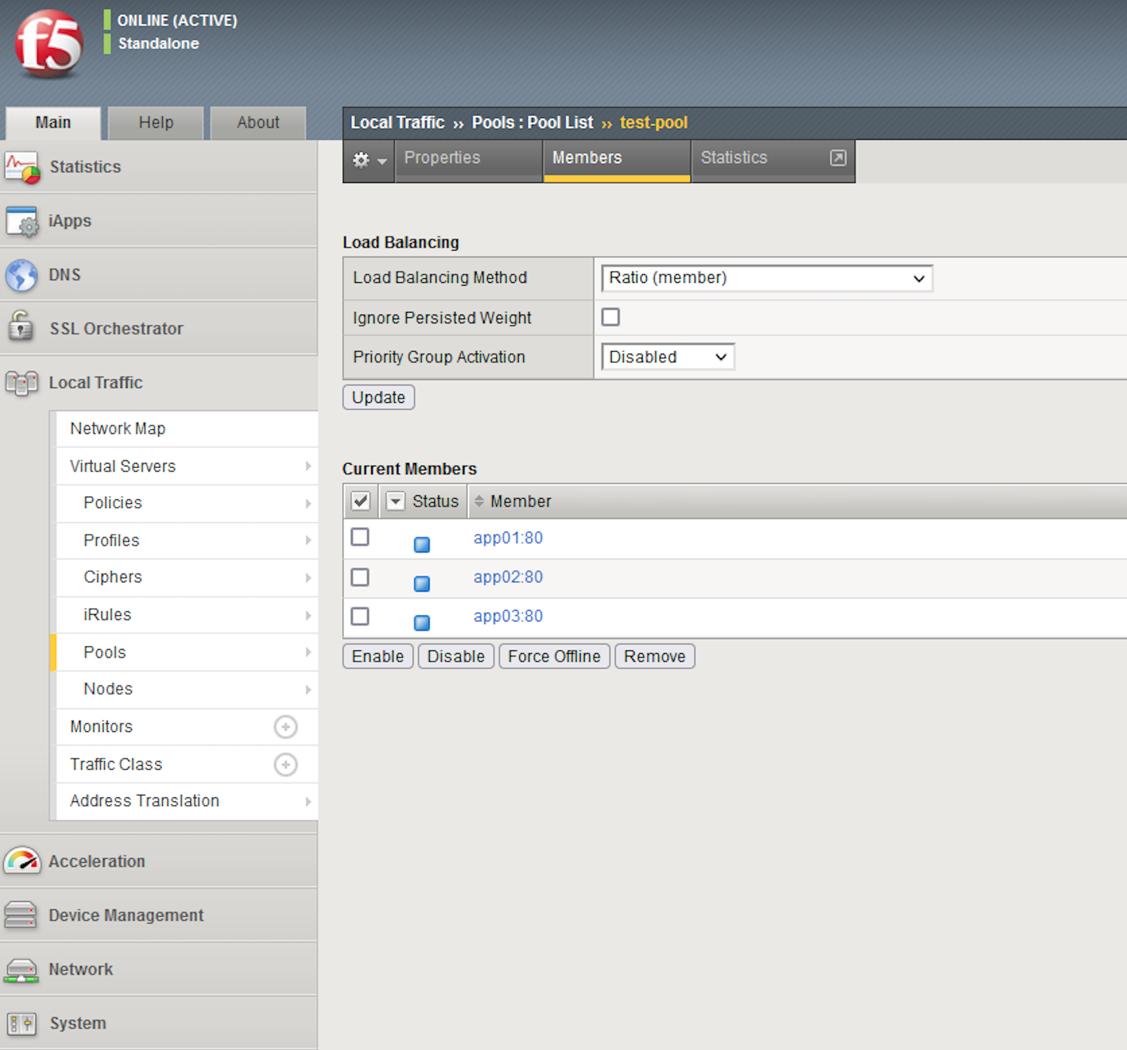Switch to Main tab

(53, 123)
